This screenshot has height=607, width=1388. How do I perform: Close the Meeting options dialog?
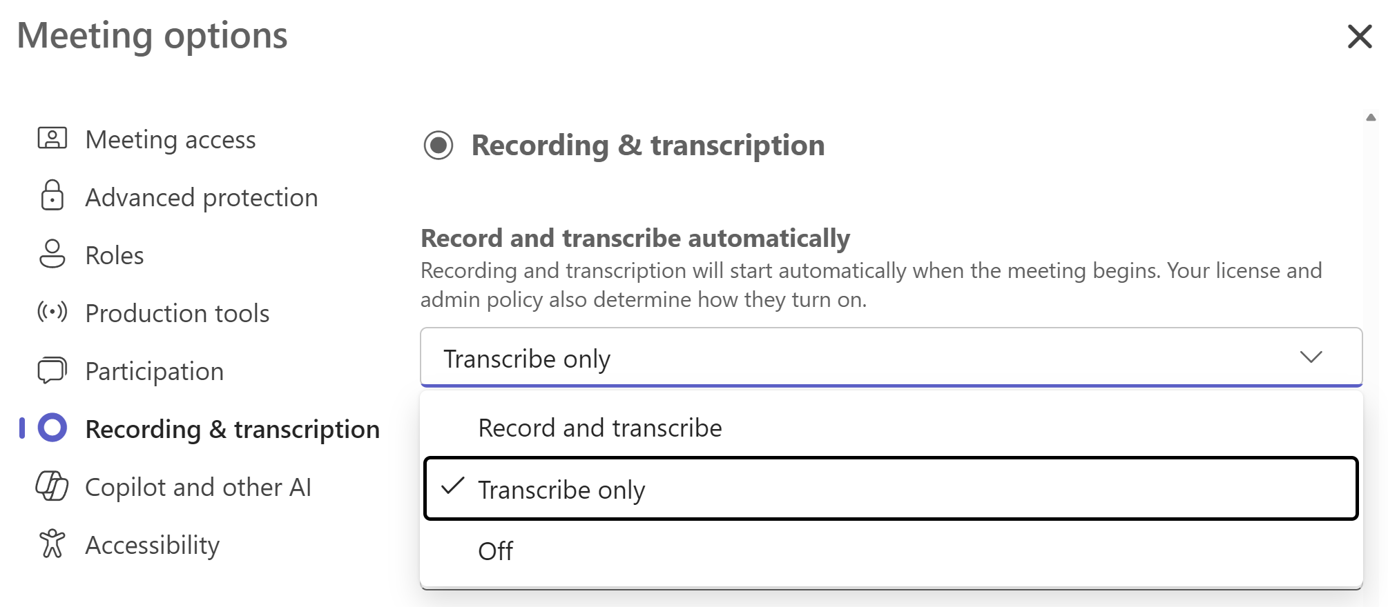[1359, 36]
